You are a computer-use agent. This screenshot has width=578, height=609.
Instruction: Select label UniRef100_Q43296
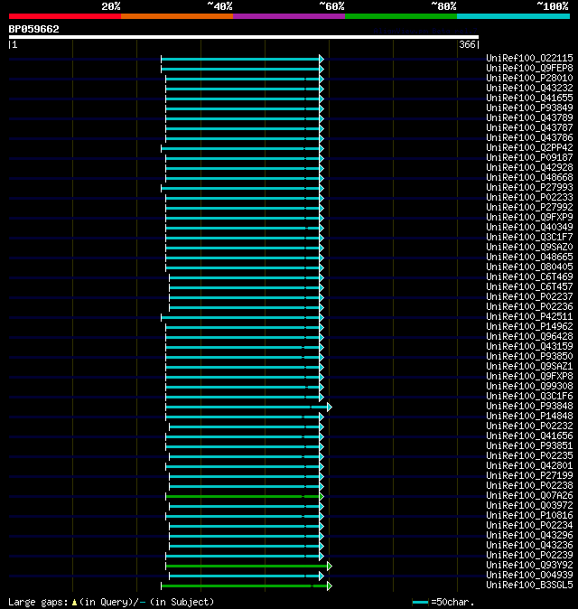pyautogui.click(x=529, y=536)
